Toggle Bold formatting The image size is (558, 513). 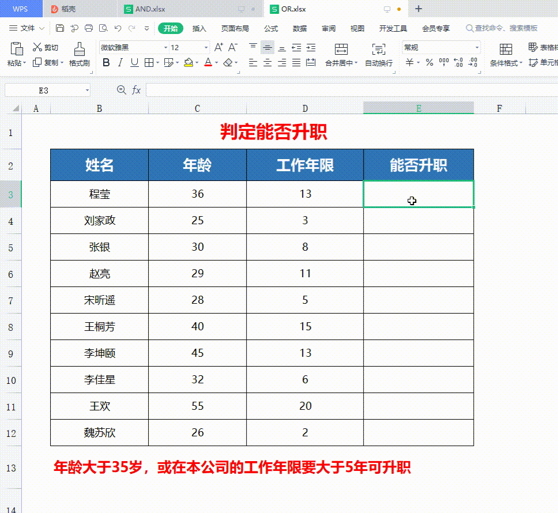tap(106, 63)
